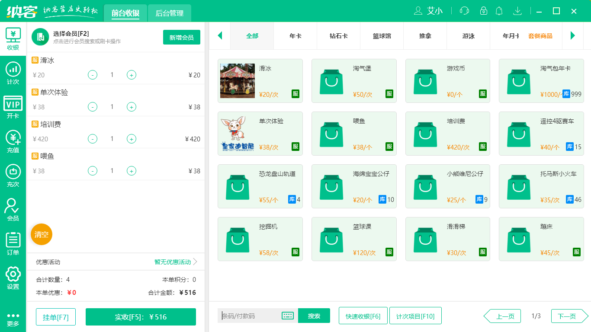
Task: Open the 充值 recharge sidebar icon
Action: tap(13, 141)
